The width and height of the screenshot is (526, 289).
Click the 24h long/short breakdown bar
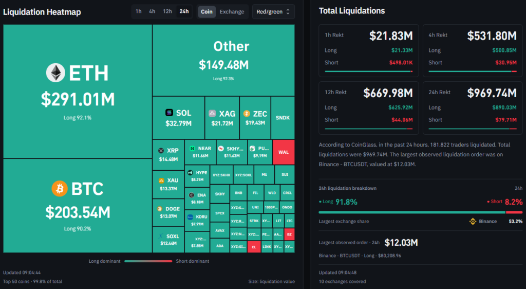pyautogui.click(x=420, y=212)
